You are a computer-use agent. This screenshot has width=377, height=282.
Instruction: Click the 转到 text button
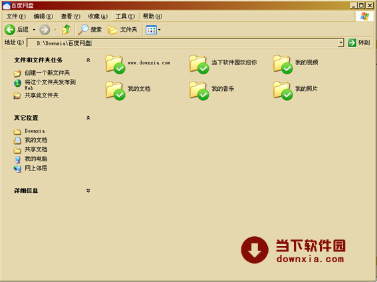point(364,43)
